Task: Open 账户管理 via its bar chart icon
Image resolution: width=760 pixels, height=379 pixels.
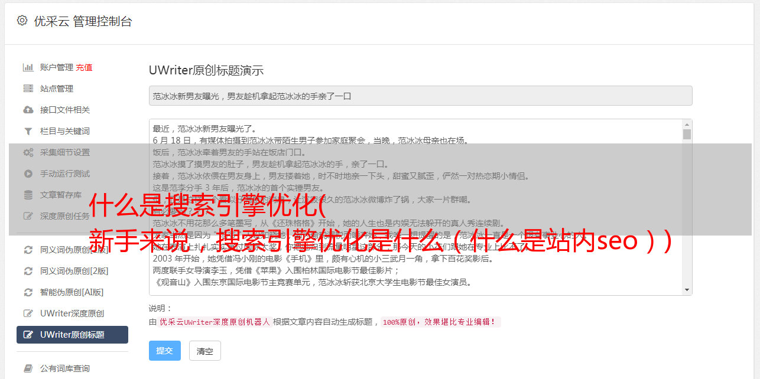Action: [x=28, y=67]
